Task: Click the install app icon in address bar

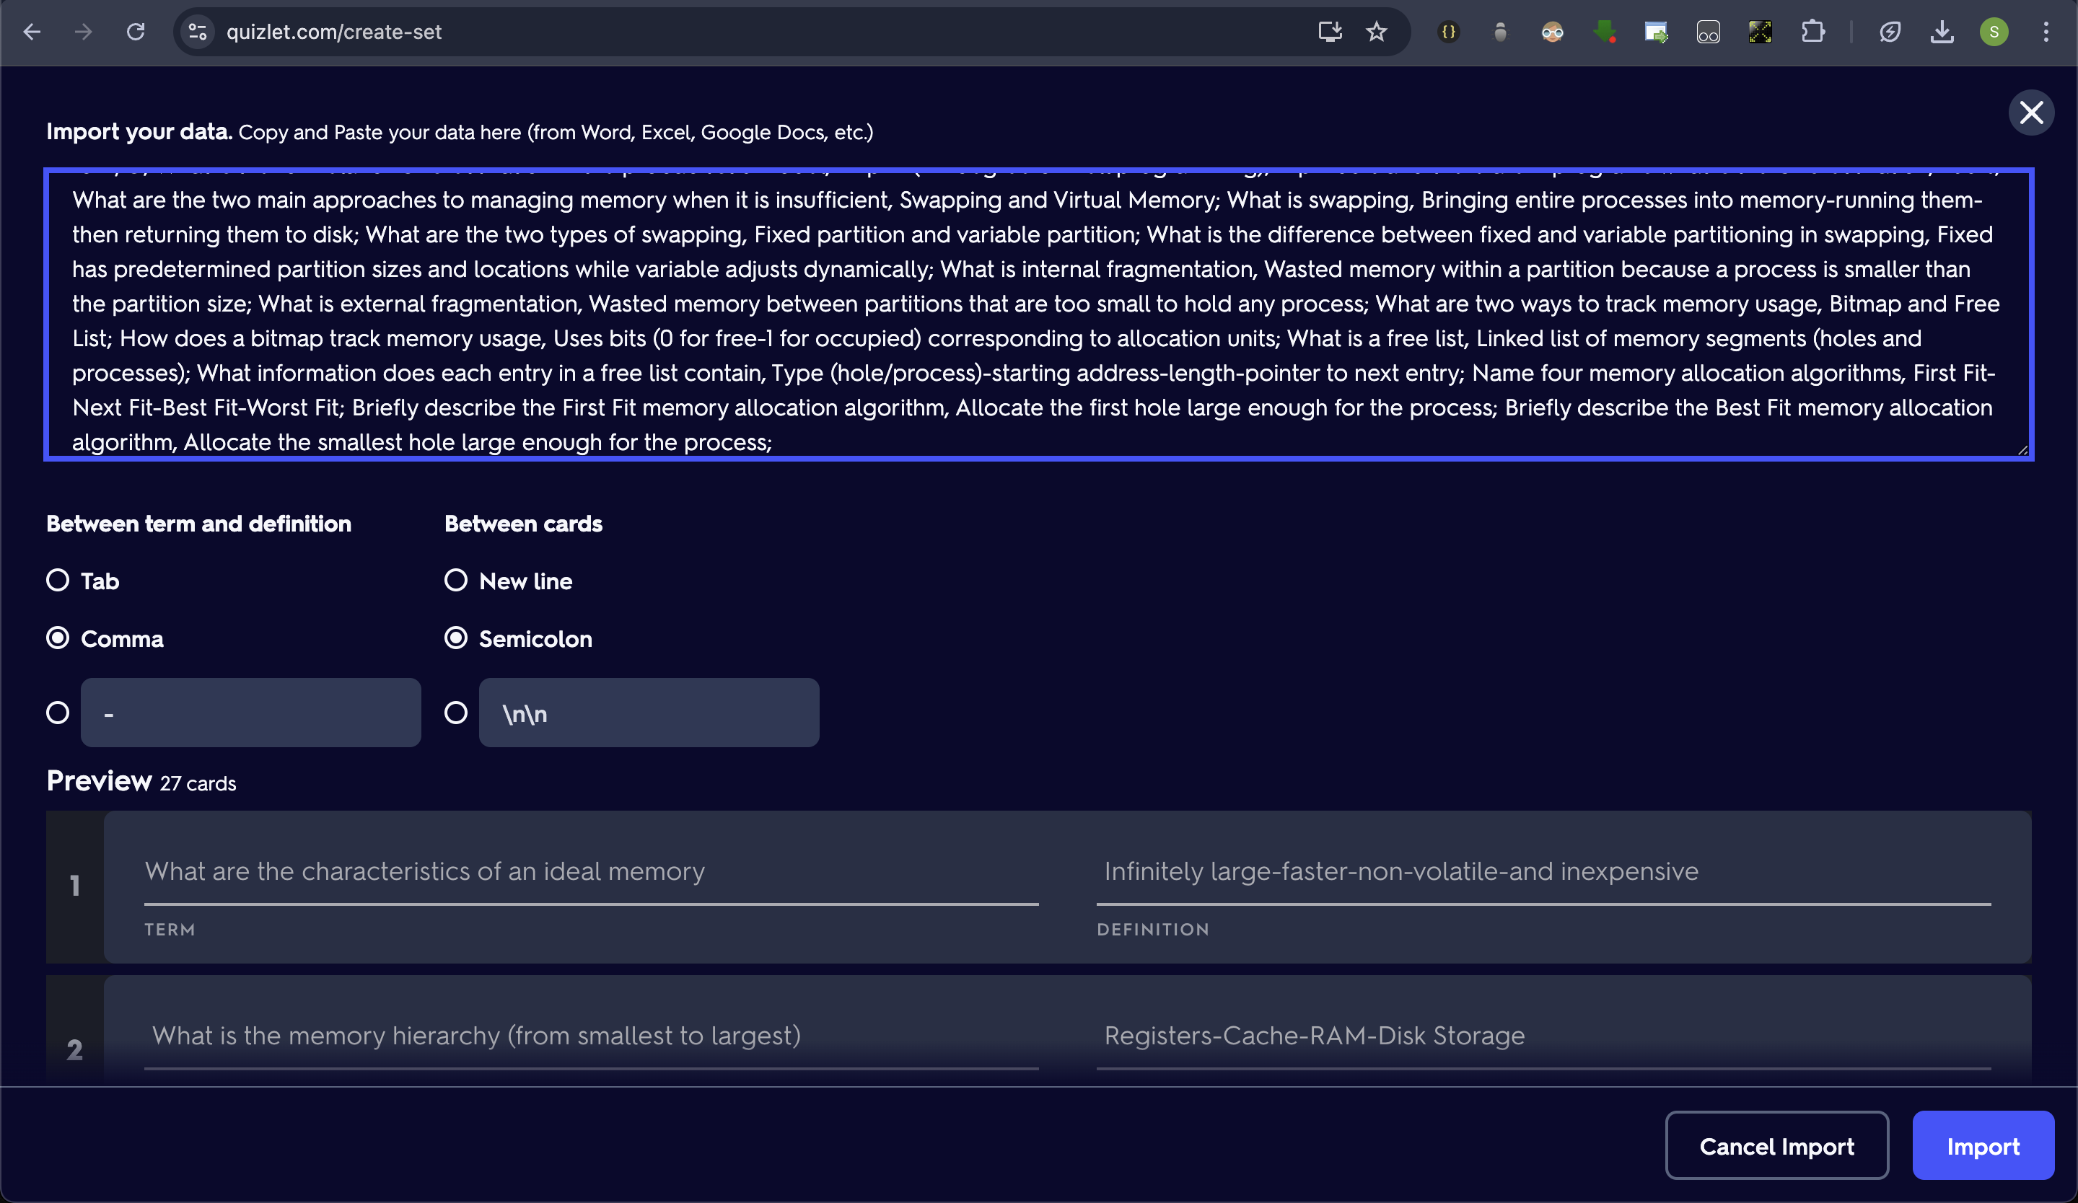Action: (x=1329, y=32)
